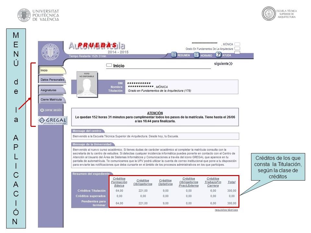This screenshot has height=233, width=311.
Task: Open the Datos Personales tab
Action: [52, 80]
